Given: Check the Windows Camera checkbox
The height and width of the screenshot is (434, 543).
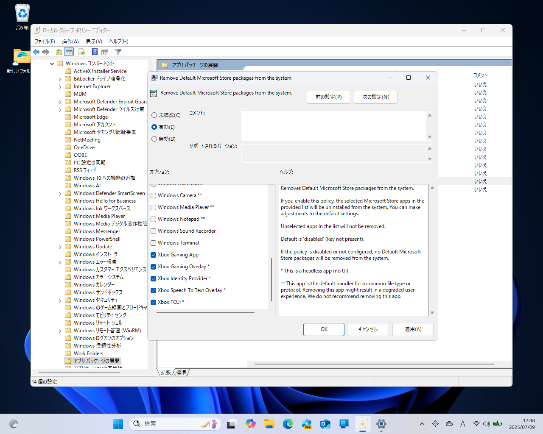Looking at the screenshot, I should tap(154, 195).
